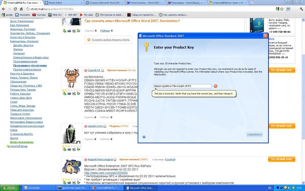Screen dimensions: 305x191
Task: Open the YouTube bookmark
Action: (x=39, y=15)
